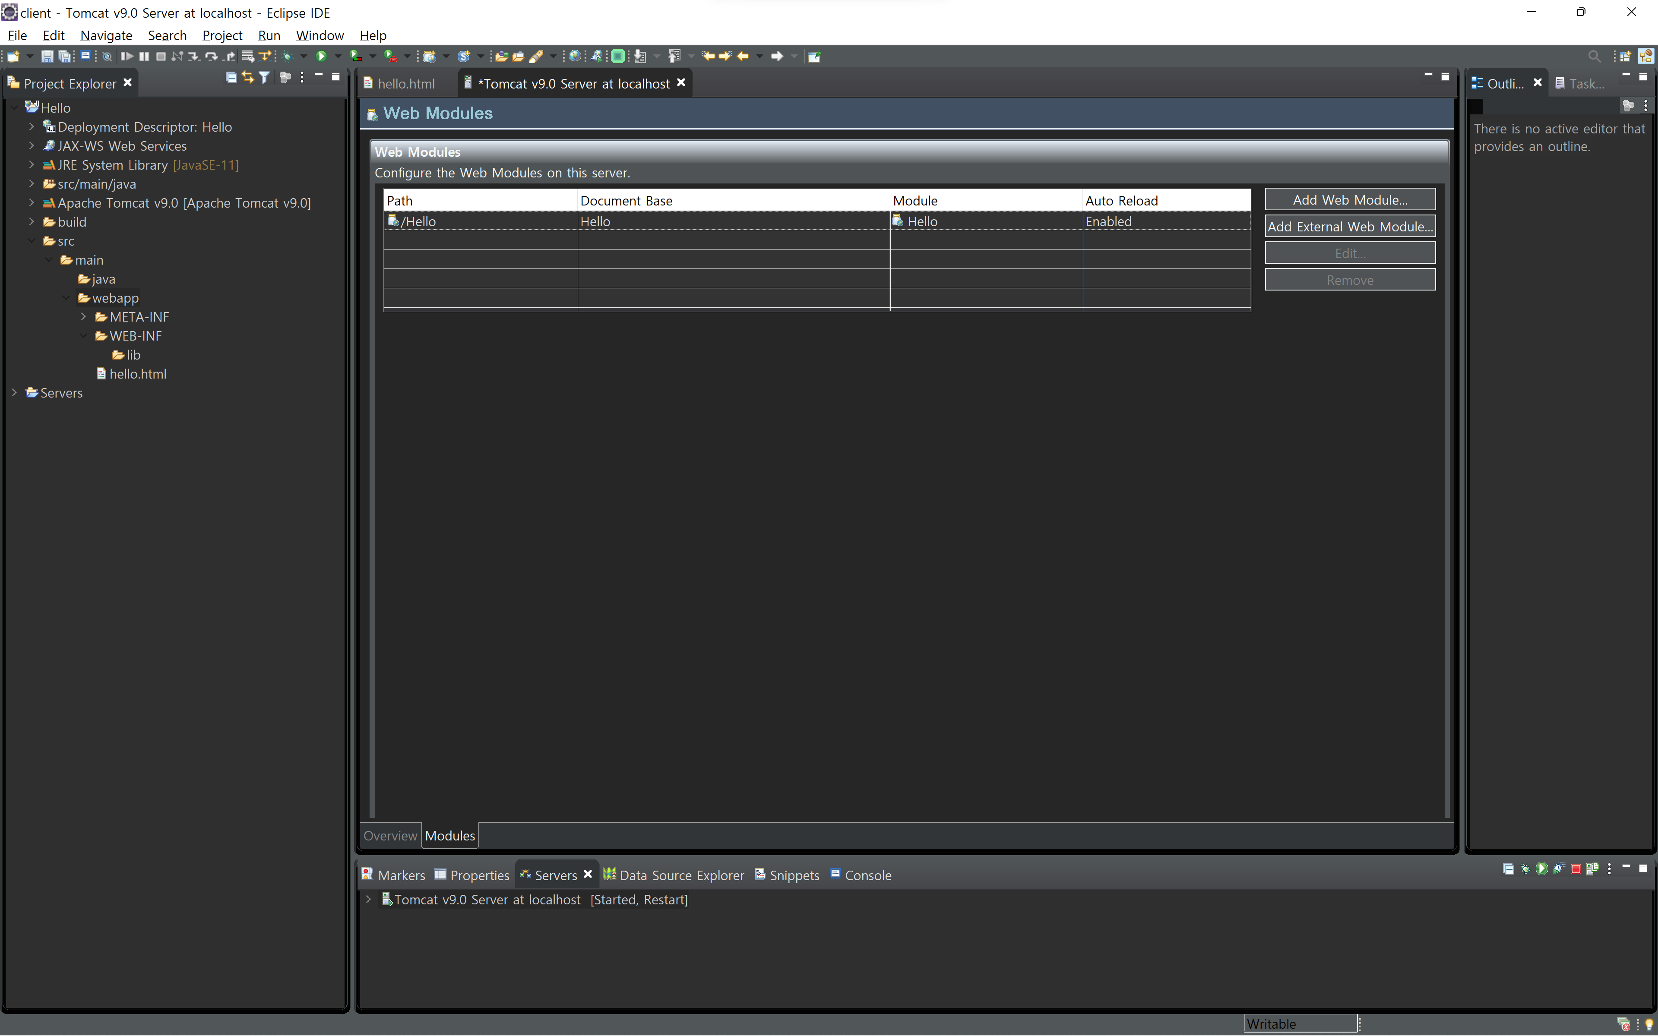The width and height of the screenshot is (1658, 1036).
Task: Stop the server with red square icon
Action: tap(1576, 869)
